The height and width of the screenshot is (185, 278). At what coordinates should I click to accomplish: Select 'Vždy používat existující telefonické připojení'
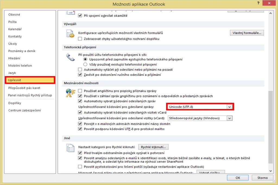click(85, 64)
